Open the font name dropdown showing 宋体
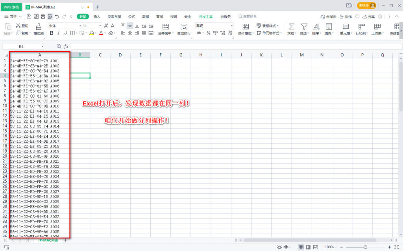403x251 pixels. [x=80, y=25]
